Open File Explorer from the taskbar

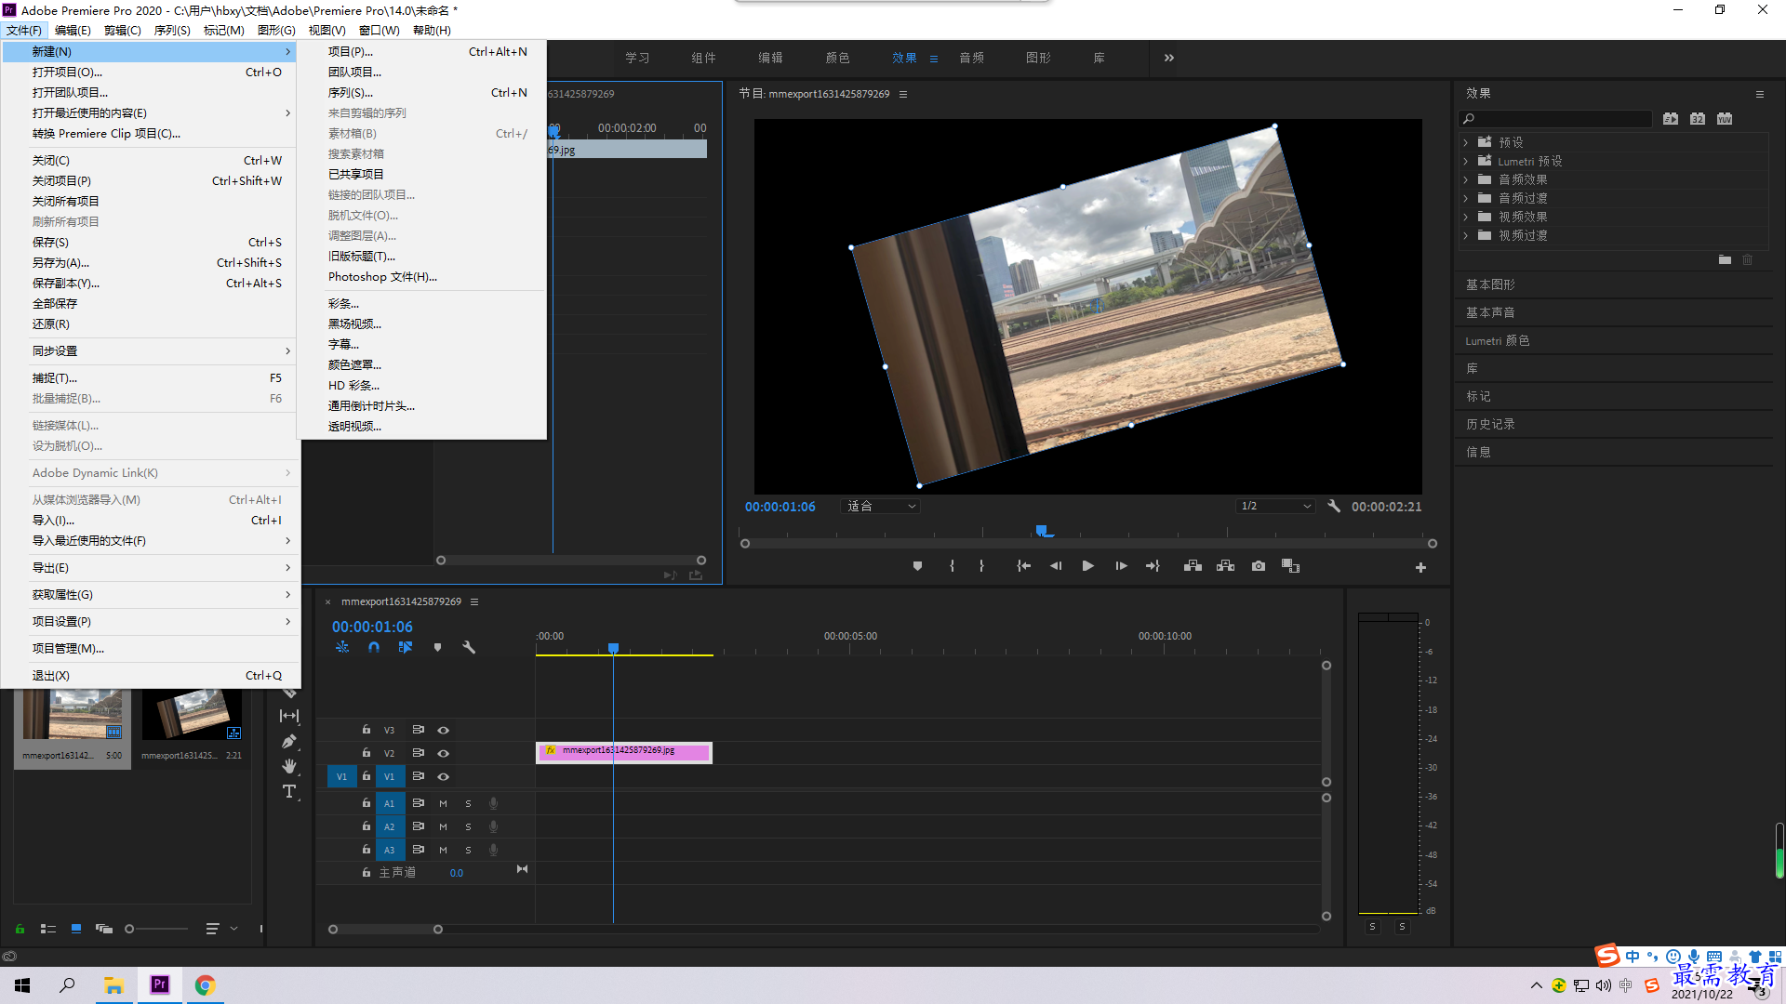(x=113, y=985)
